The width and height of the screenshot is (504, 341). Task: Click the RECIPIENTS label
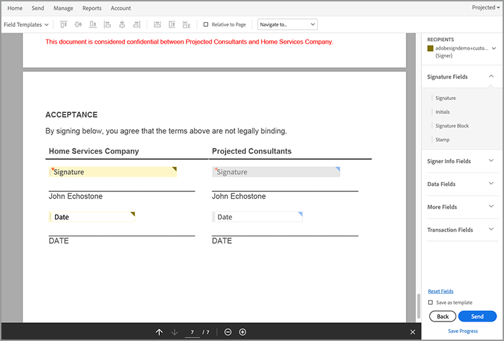click(440, 40)
